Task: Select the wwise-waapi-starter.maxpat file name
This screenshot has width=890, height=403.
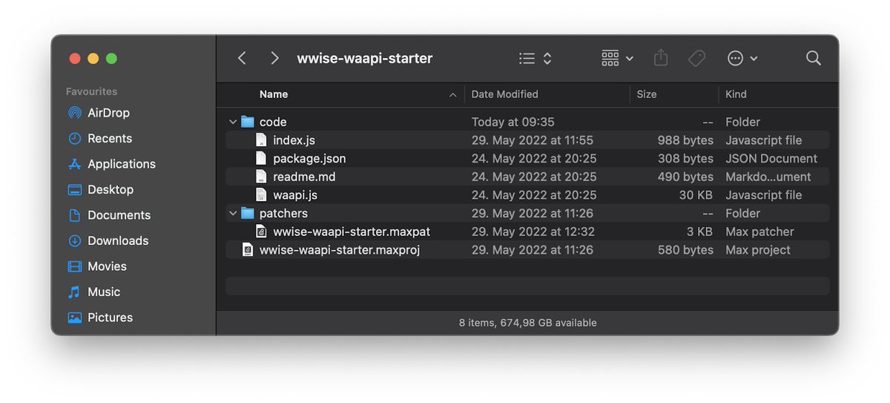Action: [x=352, y=232]
